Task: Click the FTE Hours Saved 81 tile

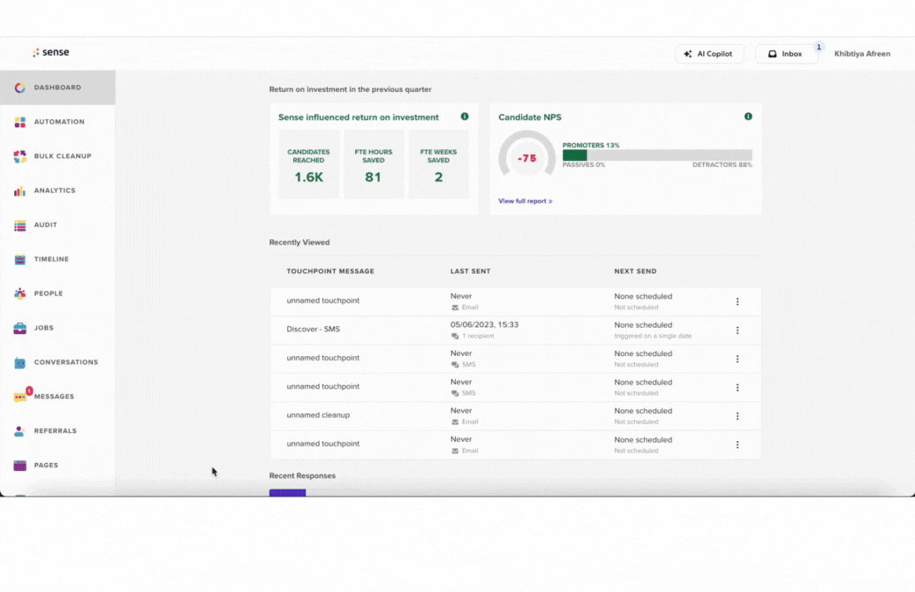Action: (374, 164)
